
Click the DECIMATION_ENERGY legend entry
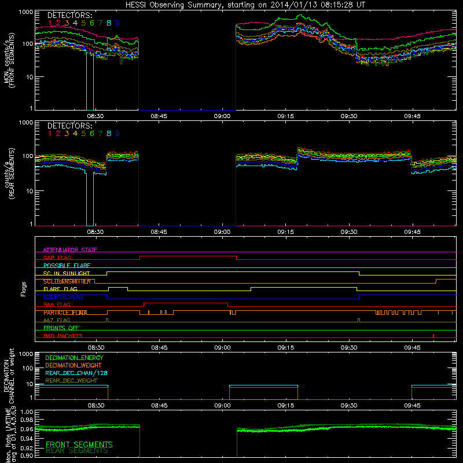74,358
